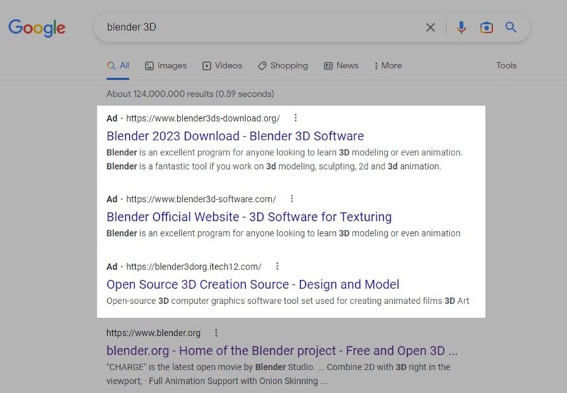Viewport: 567px width, 393px height.
Task: Click the sculpting, 2d and 3d animation snippet line
Action: [273, 166]
